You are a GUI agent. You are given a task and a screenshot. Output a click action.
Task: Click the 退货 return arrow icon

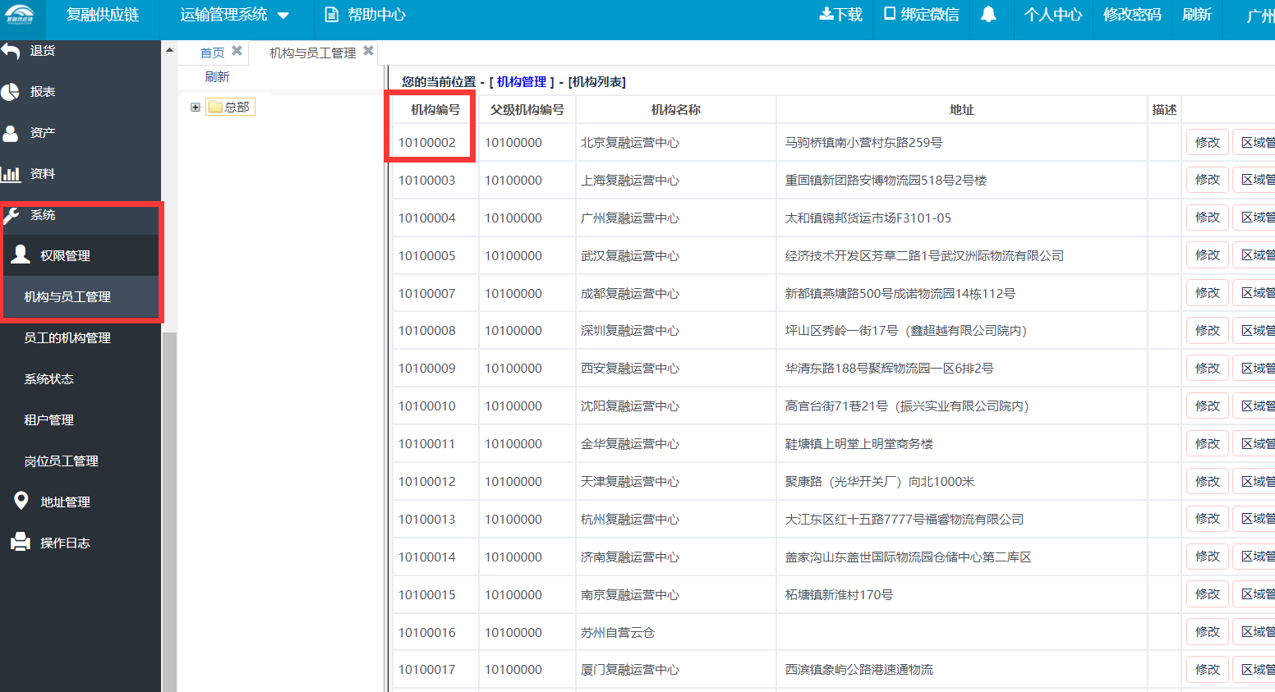10,51
